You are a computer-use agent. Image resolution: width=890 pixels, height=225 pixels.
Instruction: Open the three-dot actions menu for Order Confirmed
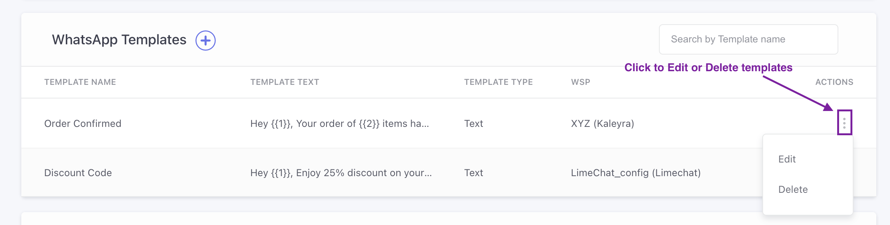pyautogui.click(x=844, y=123)
